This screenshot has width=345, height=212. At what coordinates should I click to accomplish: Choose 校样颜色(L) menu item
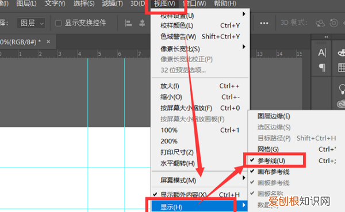click(x=200, y=25)
